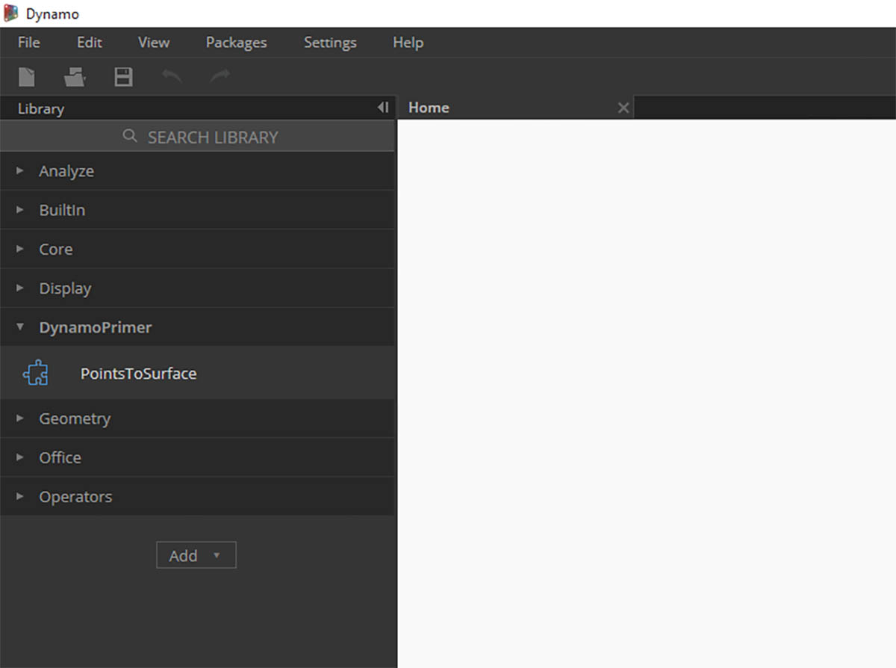Click the New file icon in toolbar
The image size is (896, 668).
(x=27, y=76)
